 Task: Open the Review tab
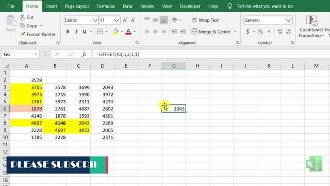point(147,6)
